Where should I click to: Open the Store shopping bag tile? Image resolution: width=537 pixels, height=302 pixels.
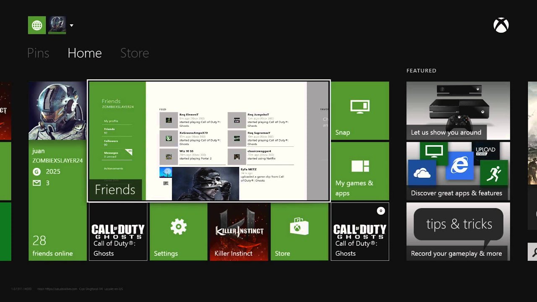pos(299,232)
